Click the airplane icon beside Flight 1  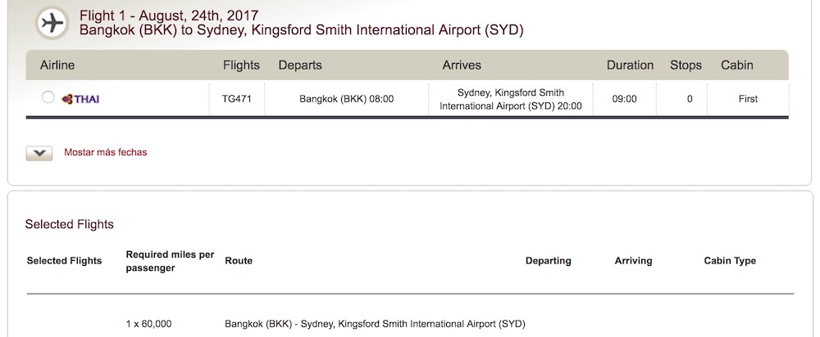tap(52, 23)
